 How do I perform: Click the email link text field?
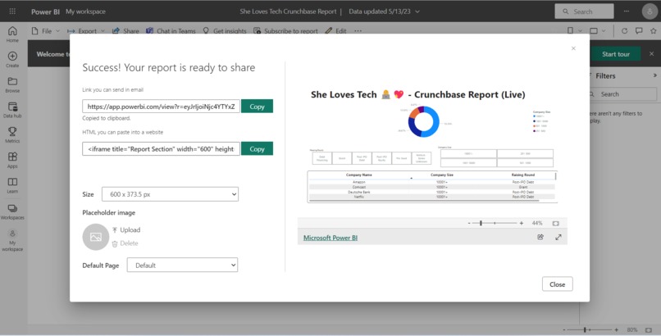pos(161,106)
